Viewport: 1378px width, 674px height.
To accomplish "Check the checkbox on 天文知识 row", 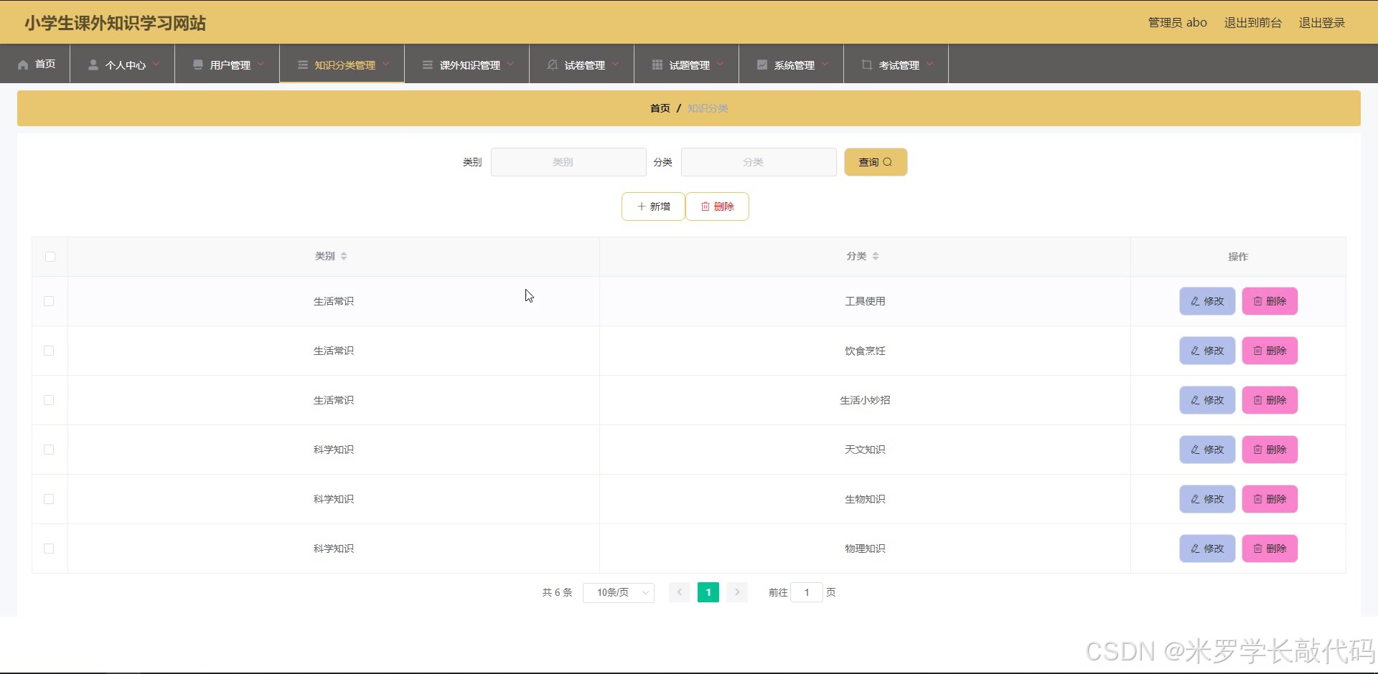I will point(49,450).
